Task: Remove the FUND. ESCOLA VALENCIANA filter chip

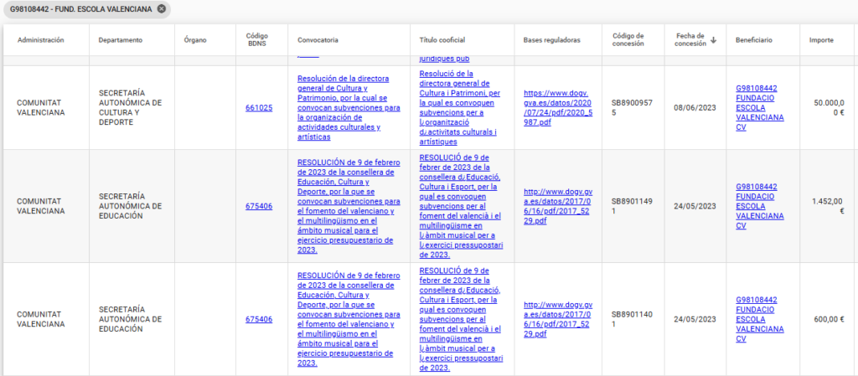Action: click(x=160, y=9)
